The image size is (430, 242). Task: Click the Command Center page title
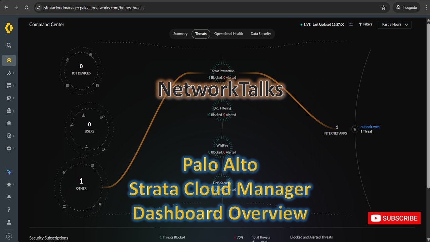pyautogui.click(x=47, y=25)
